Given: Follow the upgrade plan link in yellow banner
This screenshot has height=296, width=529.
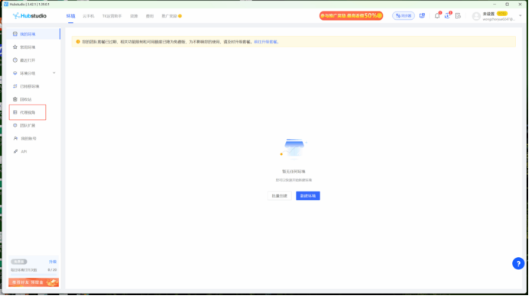Looking at the screenshot, I should pos(265,42).
